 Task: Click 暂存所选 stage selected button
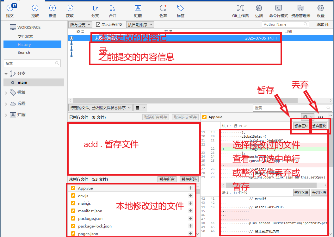pos(189,179)
